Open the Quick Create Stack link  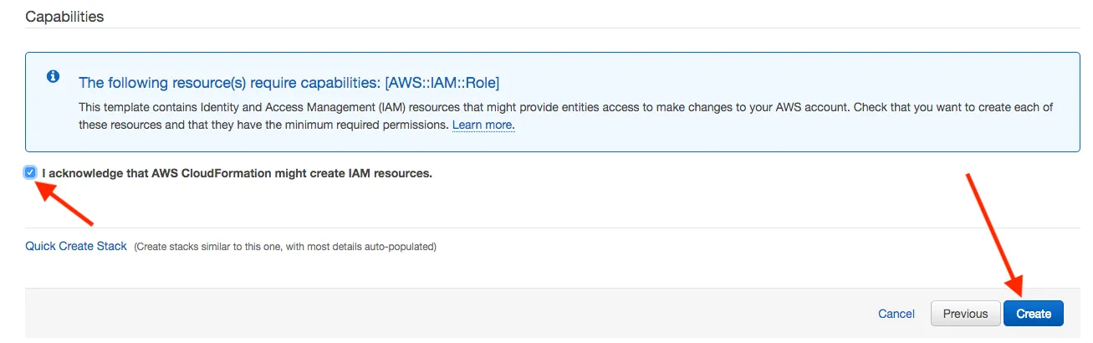(x=76, y=246)
